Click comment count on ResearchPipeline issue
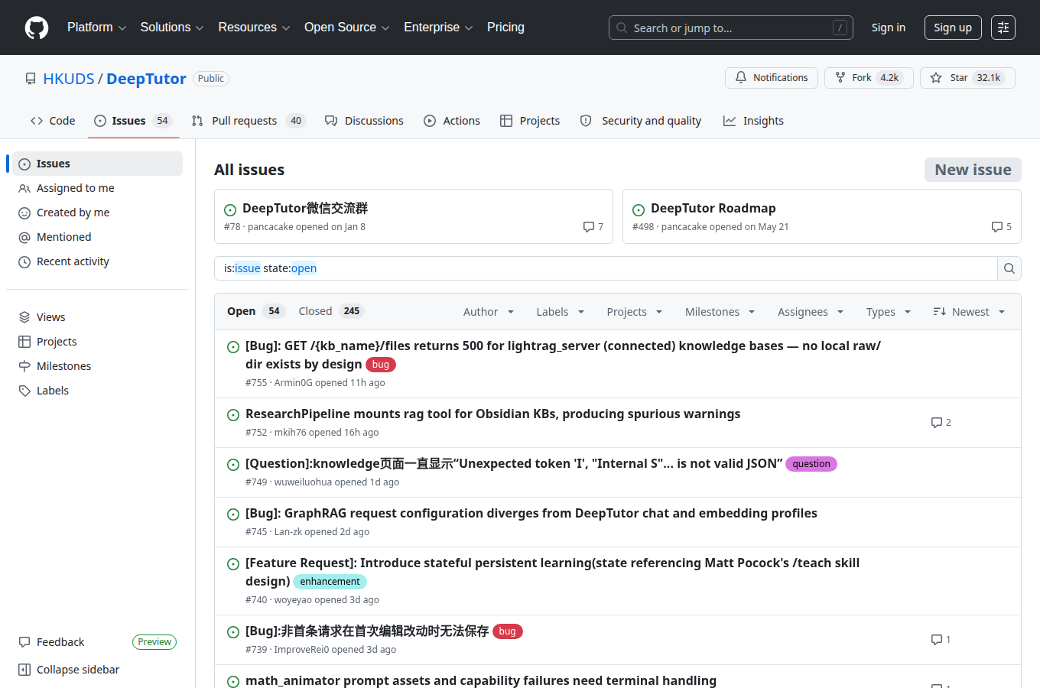Image resolution: width=1040 pixels, height=688 pixels. [x=941, y=423]
